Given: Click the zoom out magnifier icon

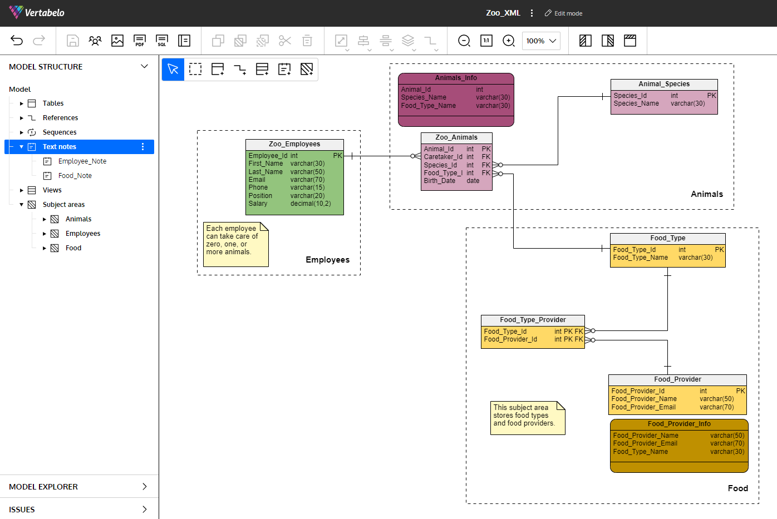Looking at the screenshot, I should 464,41.
